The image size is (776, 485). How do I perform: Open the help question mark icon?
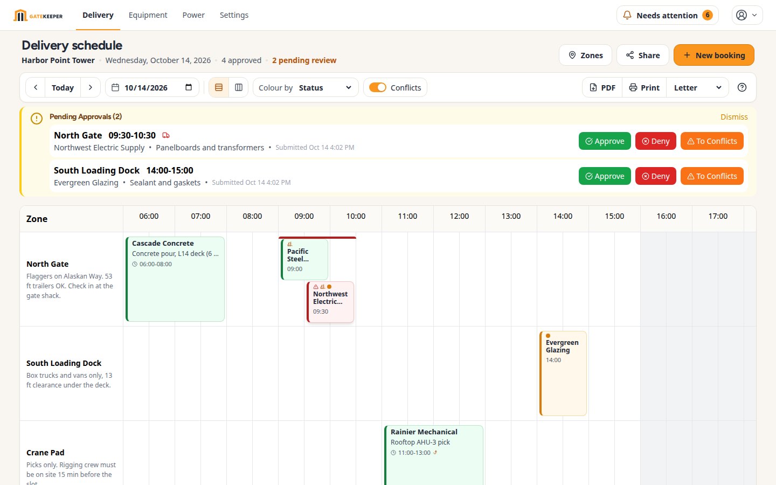pyautogui.click(x=742, y=87)
